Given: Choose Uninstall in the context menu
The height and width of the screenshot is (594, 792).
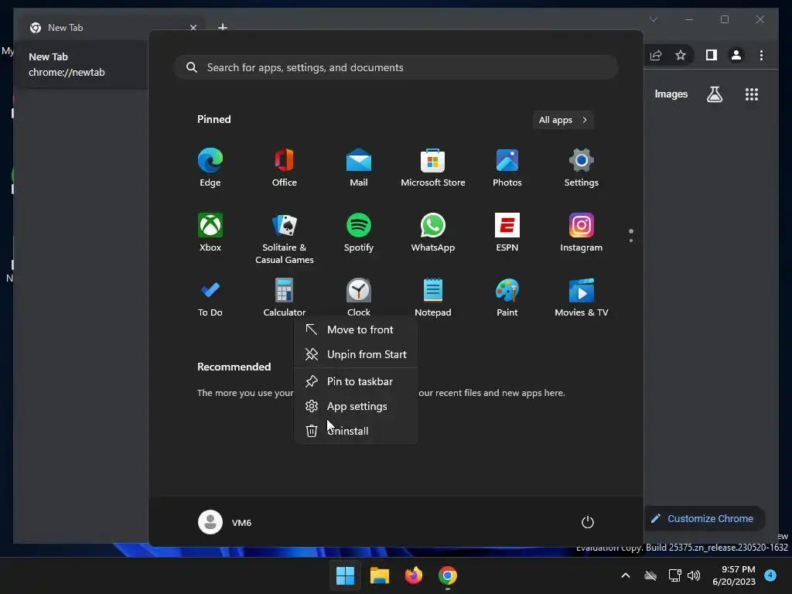Looking at the screenshot, I should [356, 431].
